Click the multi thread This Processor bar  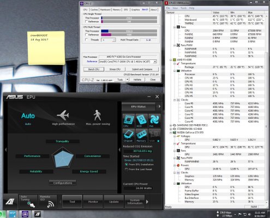point(129,31)
